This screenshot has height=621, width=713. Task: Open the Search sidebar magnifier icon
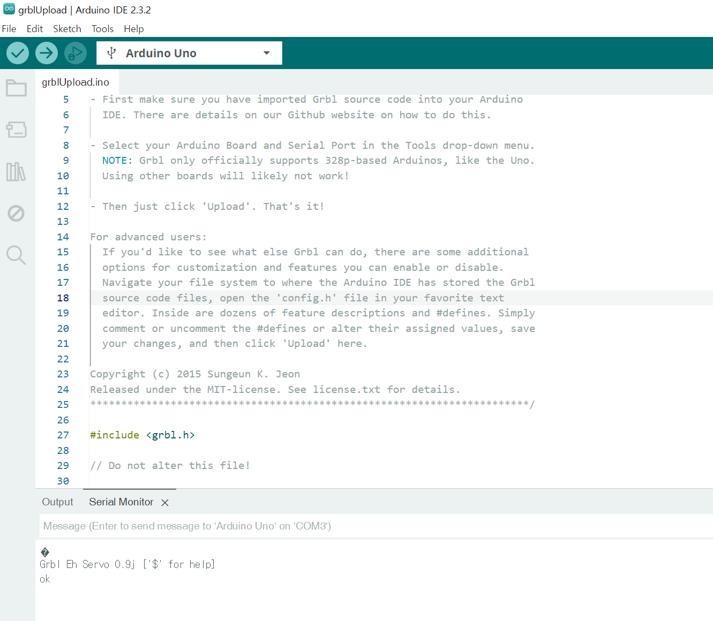(16, 255)
